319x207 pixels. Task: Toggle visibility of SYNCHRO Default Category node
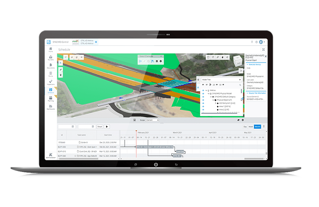[x=203, y=97]
